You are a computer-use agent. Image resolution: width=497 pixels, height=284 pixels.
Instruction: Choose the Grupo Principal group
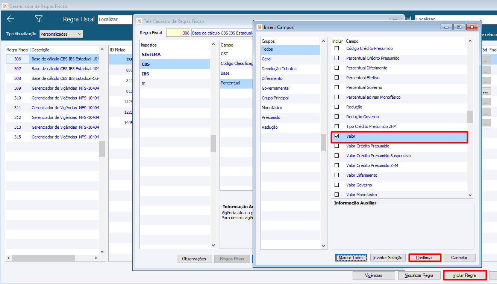click(x=291, y=98)
